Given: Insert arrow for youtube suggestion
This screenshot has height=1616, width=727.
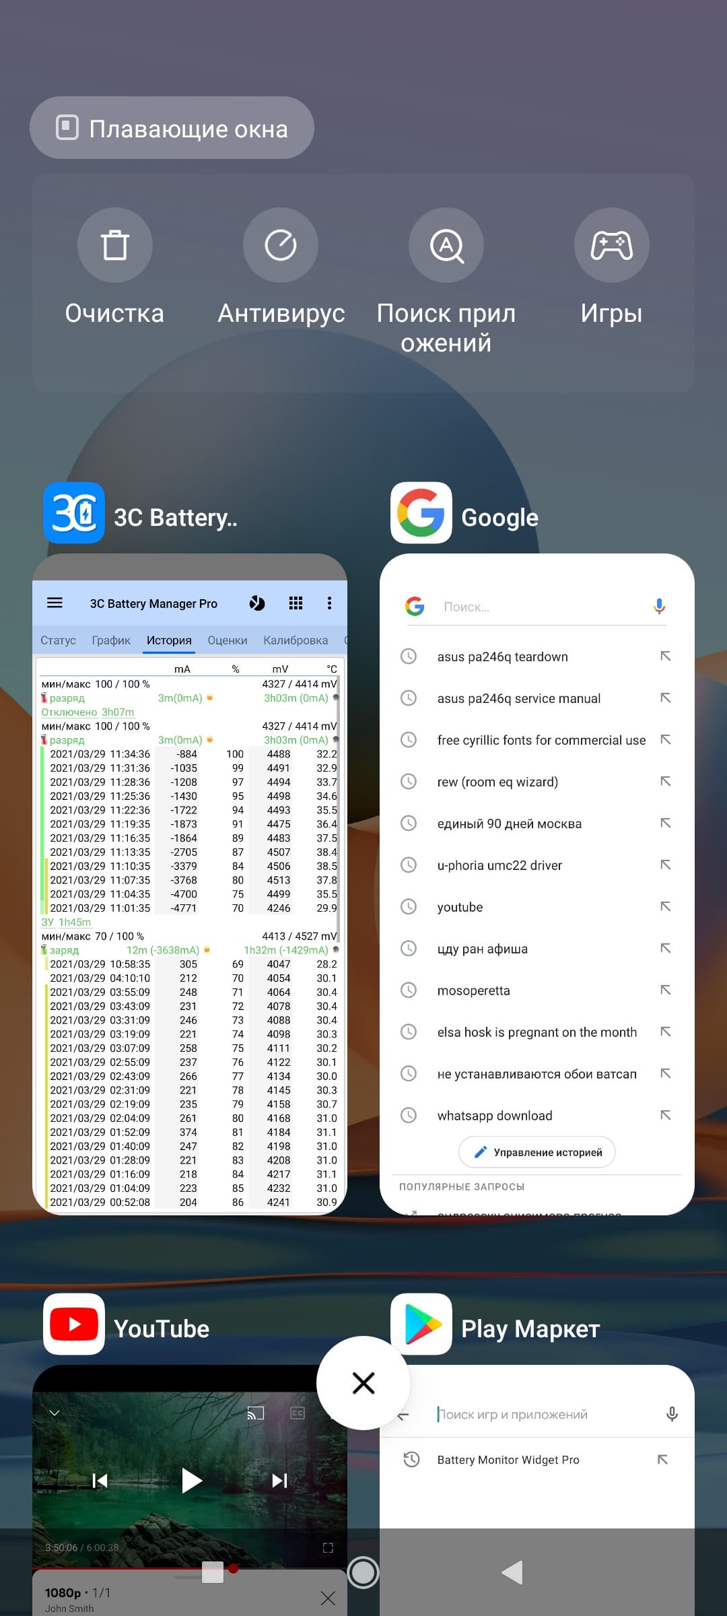Looking at the screenshot, I should tap(665, 906).
